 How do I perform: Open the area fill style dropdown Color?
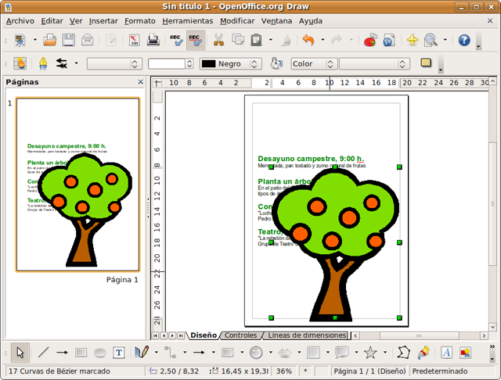click(312, 63)
